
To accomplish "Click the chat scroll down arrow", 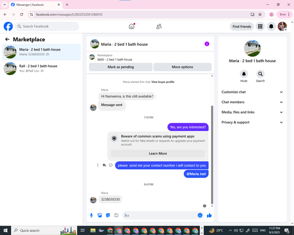I will (x=212, y=206).
